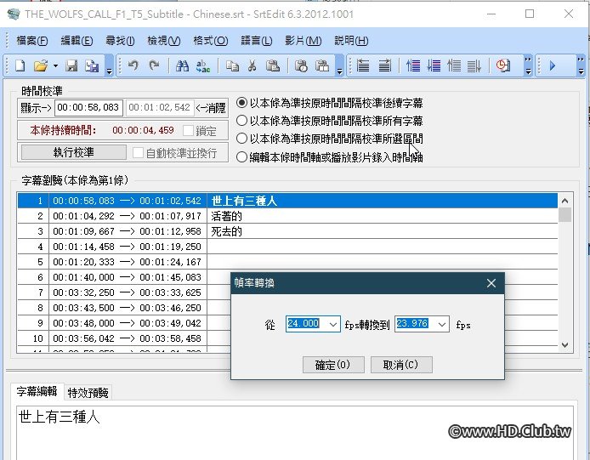Image resolution: width=590 pixels, height=460 pixels.
Task: Click the red clock timing icon
Action: pos(502,65)
